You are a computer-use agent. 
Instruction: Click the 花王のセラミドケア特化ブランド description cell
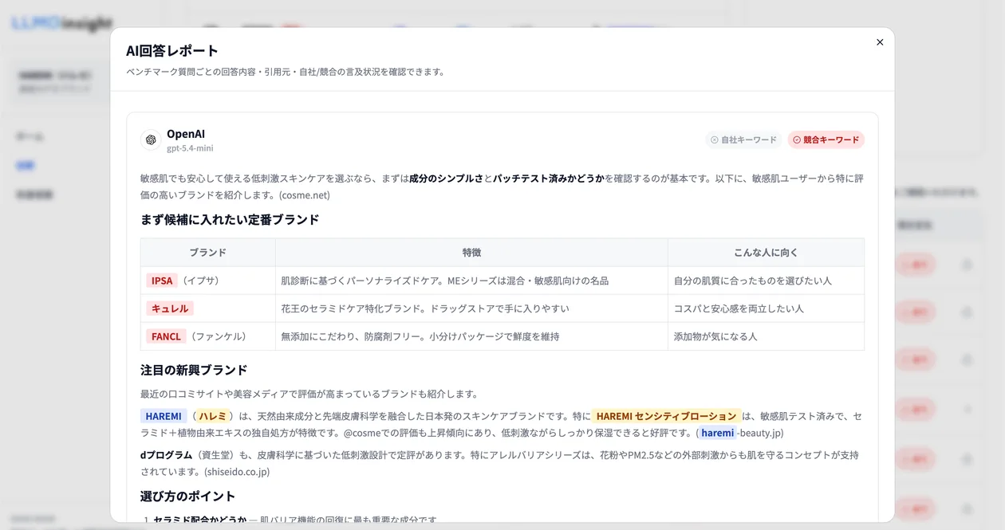(471, 308)
